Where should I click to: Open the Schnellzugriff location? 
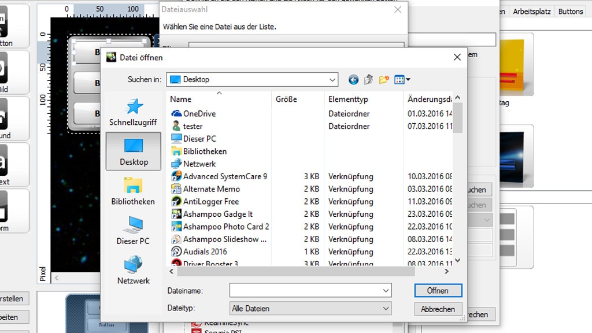132,113
